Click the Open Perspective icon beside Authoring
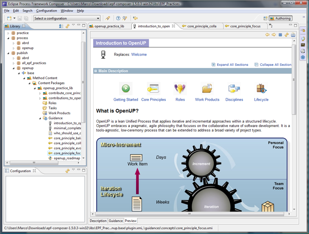 click(266, 18)
